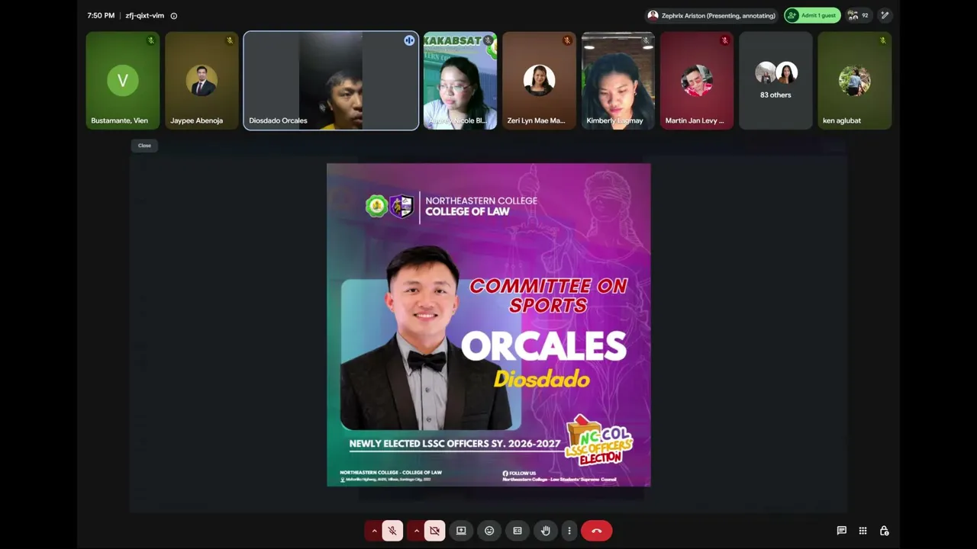
Task: Click the meeting code zfj-qixt-vim
Action: pos(145,16)
